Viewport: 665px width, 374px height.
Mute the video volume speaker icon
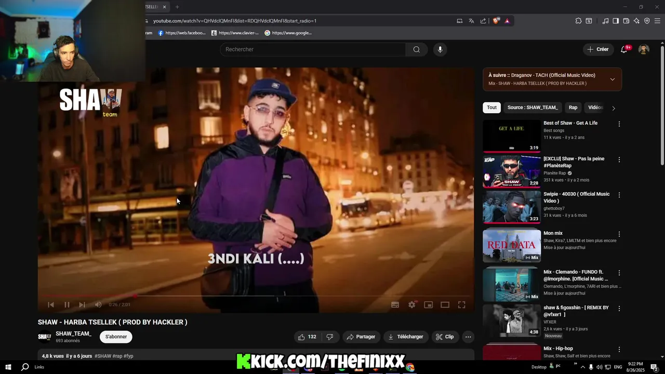[x=98, y=305]
